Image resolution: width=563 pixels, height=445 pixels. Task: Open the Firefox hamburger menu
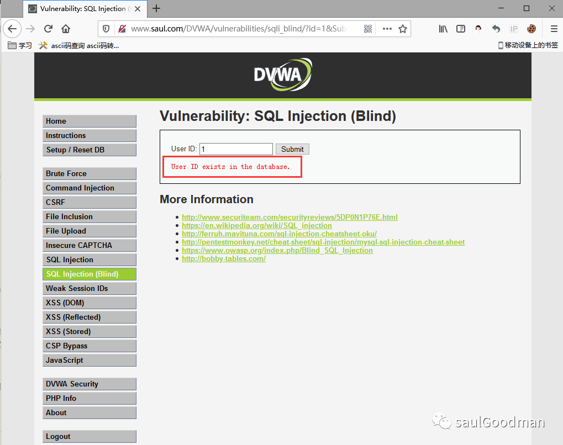tap(554, 29)
